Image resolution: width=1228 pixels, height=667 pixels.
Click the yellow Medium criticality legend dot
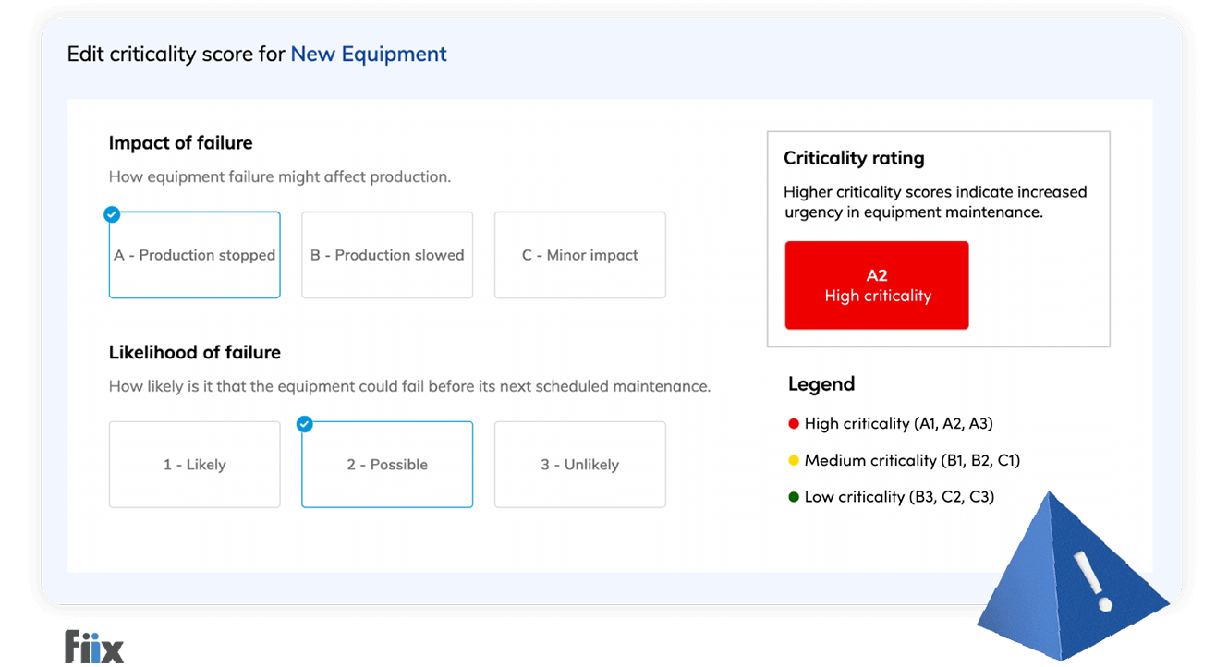(793, 460)
